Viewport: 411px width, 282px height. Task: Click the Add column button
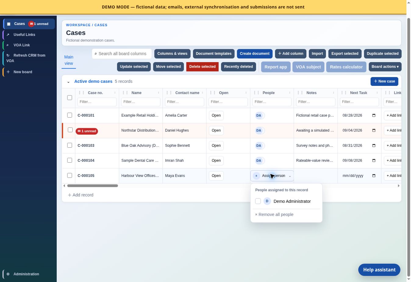coord(291,54)
